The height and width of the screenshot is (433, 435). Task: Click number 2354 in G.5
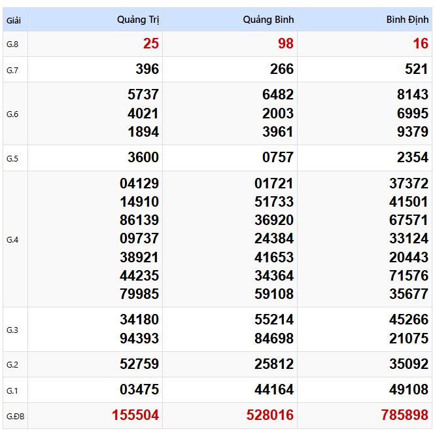[413, 157]
